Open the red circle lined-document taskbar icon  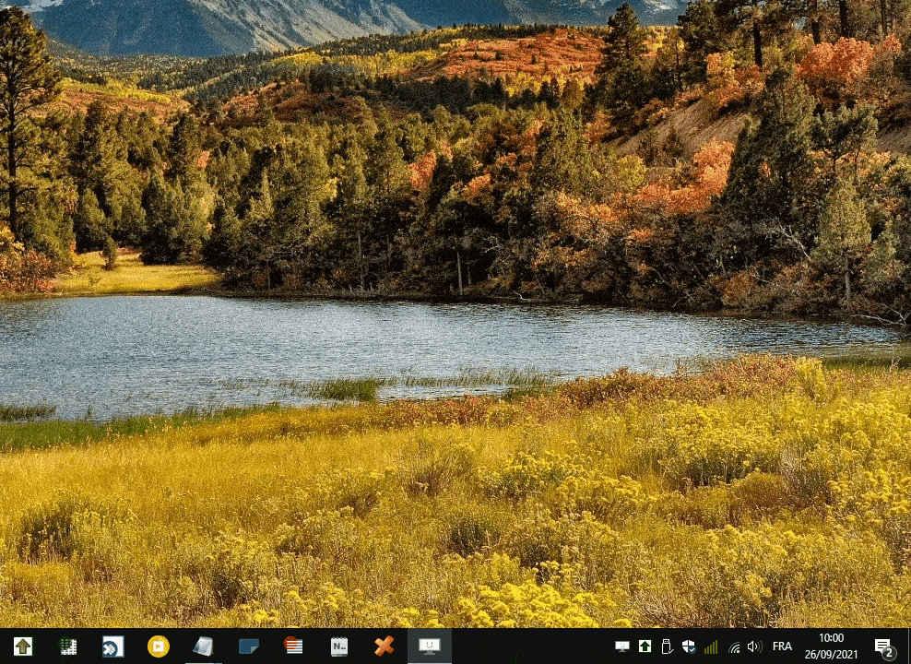coord(293,646)
